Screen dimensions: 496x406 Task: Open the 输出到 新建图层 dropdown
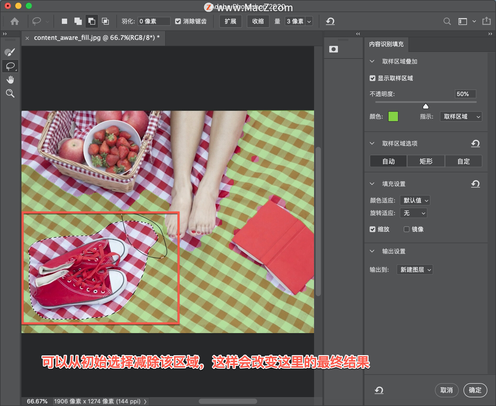pyautogui.click(x=415, y=270)
